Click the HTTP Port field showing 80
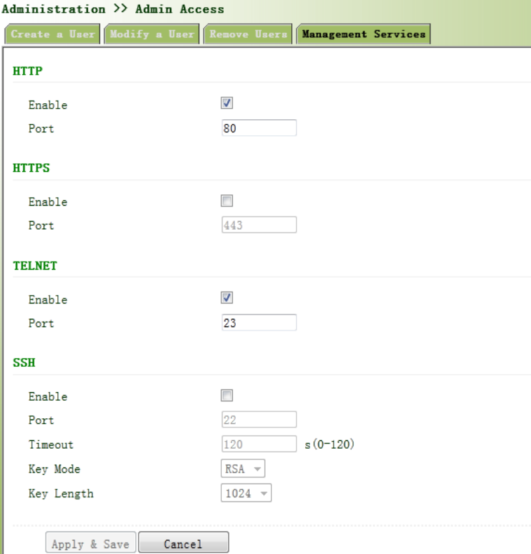 coord(259,128)
